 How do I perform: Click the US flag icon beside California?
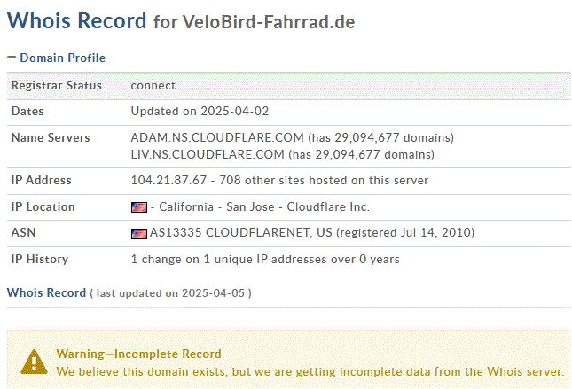[139, 207]
